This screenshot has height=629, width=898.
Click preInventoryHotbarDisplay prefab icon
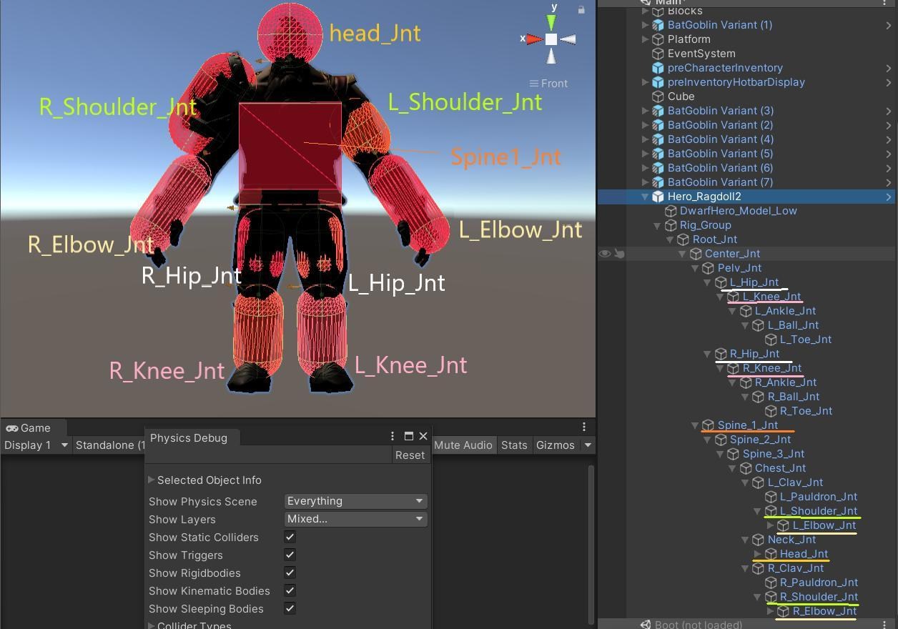pyautogui.click(x=658, y=82)
